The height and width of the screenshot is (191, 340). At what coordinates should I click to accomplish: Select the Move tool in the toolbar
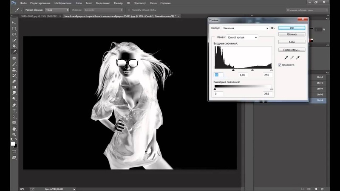click(14, 22)
